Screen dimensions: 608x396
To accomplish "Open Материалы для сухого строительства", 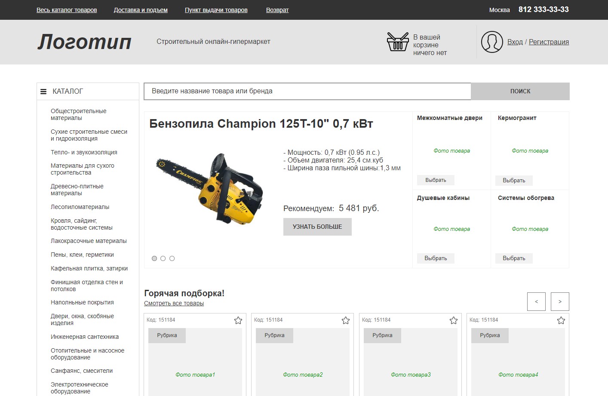I will pos(83,169).
